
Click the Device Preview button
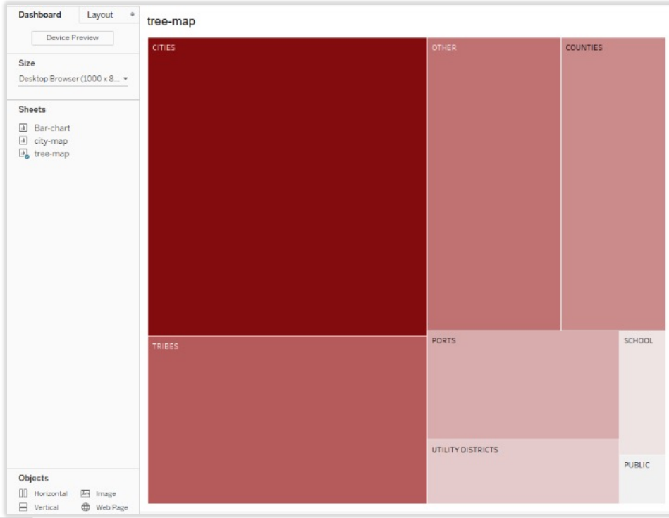pos(73,37)
